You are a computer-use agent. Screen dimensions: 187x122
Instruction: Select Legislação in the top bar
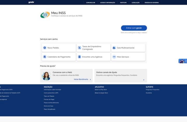pos(136,3)
